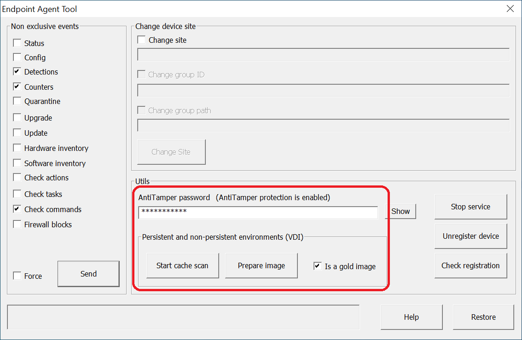Show the AntiTamper password

tap(400, 211)
